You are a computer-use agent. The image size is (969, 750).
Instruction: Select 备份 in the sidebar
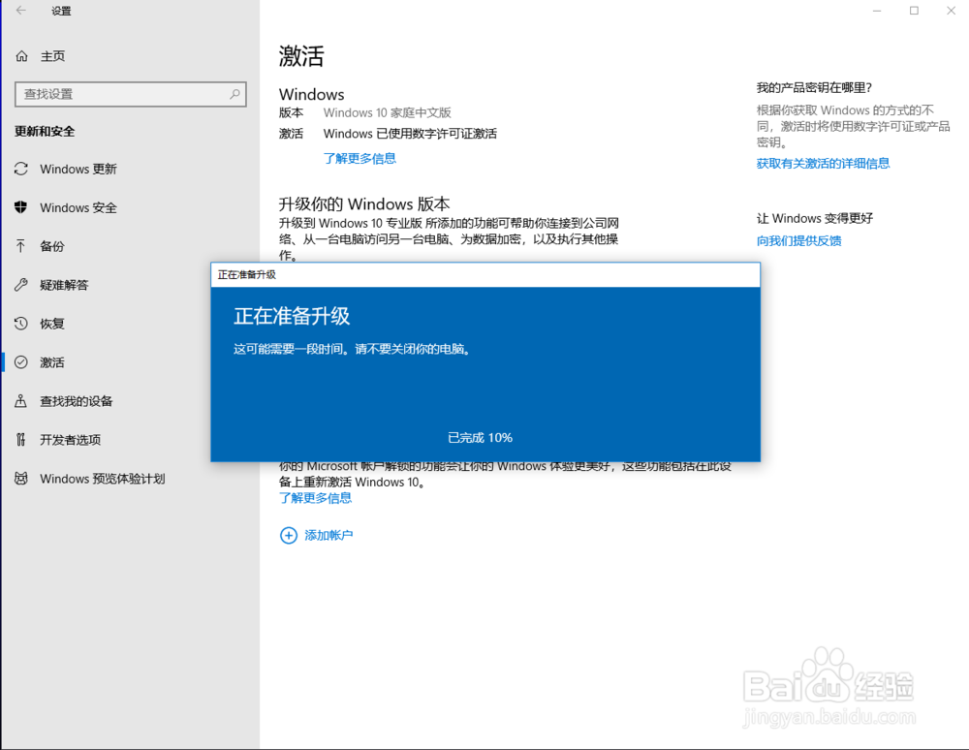[52, 246]
